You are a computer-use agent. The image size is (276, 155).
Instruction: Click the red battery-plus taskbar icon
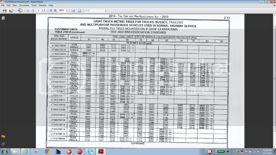80,152
